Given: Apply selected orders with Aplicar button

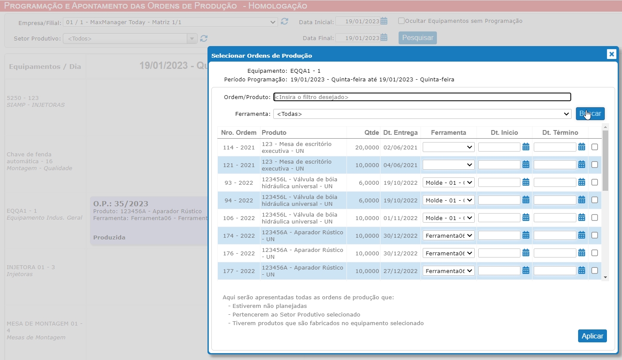Looking at the screenshot, I should (x=592, y=336).
